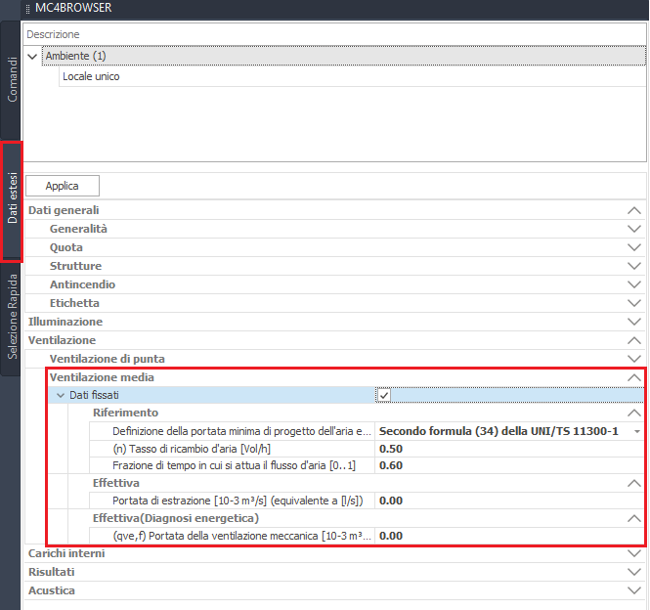Collapse the Ventilazione media section
This screenshot has height=610, width=650.
[634, 377]
